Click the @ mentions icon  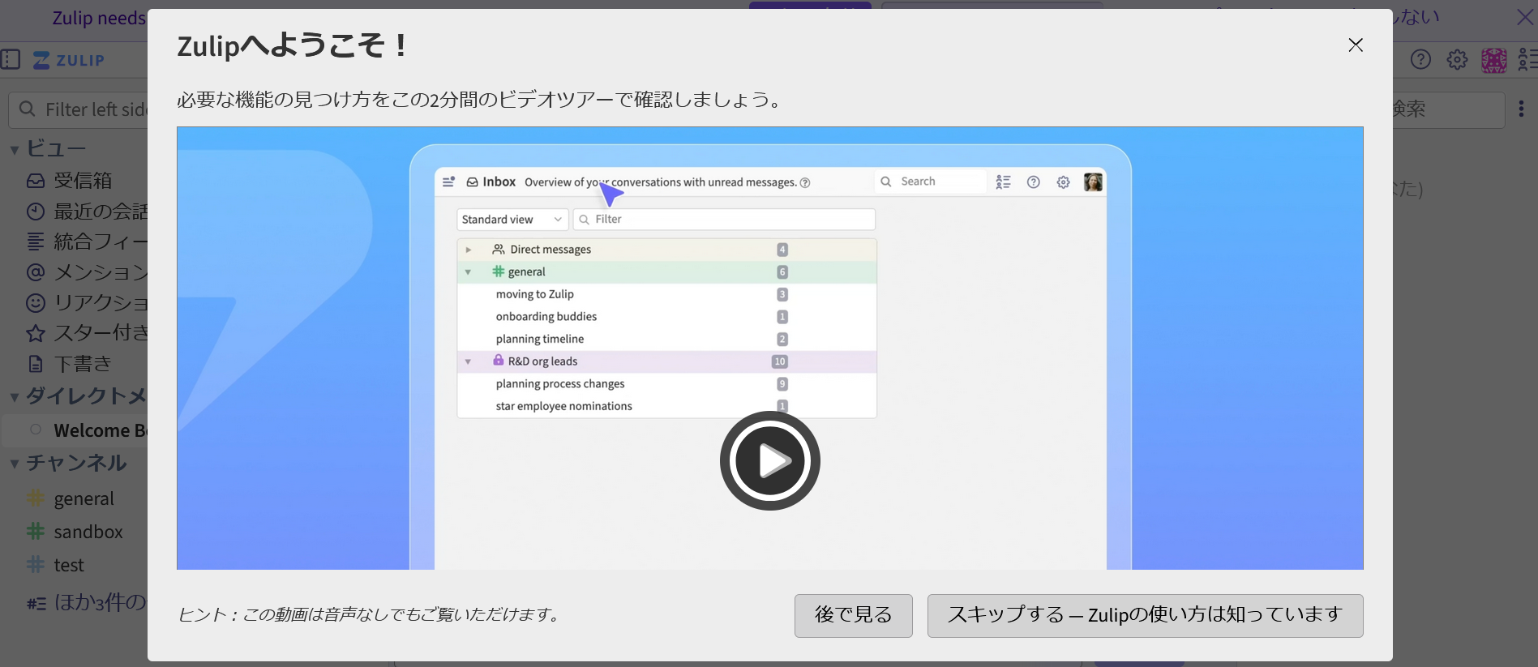[36, 272]
